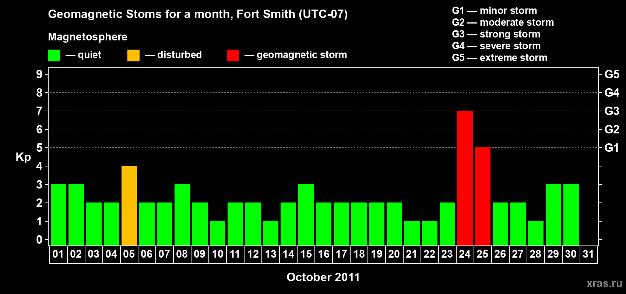Click the '— geomagnetic storm' legend text
This screenshot has width=626, height=294.
296,55
